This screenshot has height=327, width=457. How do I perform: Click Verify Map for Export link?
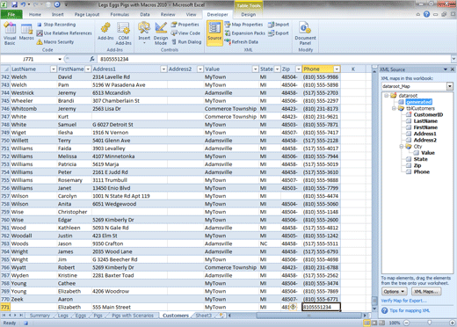coord(403,301)
